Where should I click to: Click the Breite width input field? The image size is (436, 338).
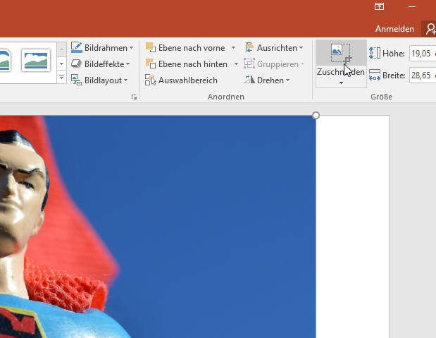[x=423, y=76]
